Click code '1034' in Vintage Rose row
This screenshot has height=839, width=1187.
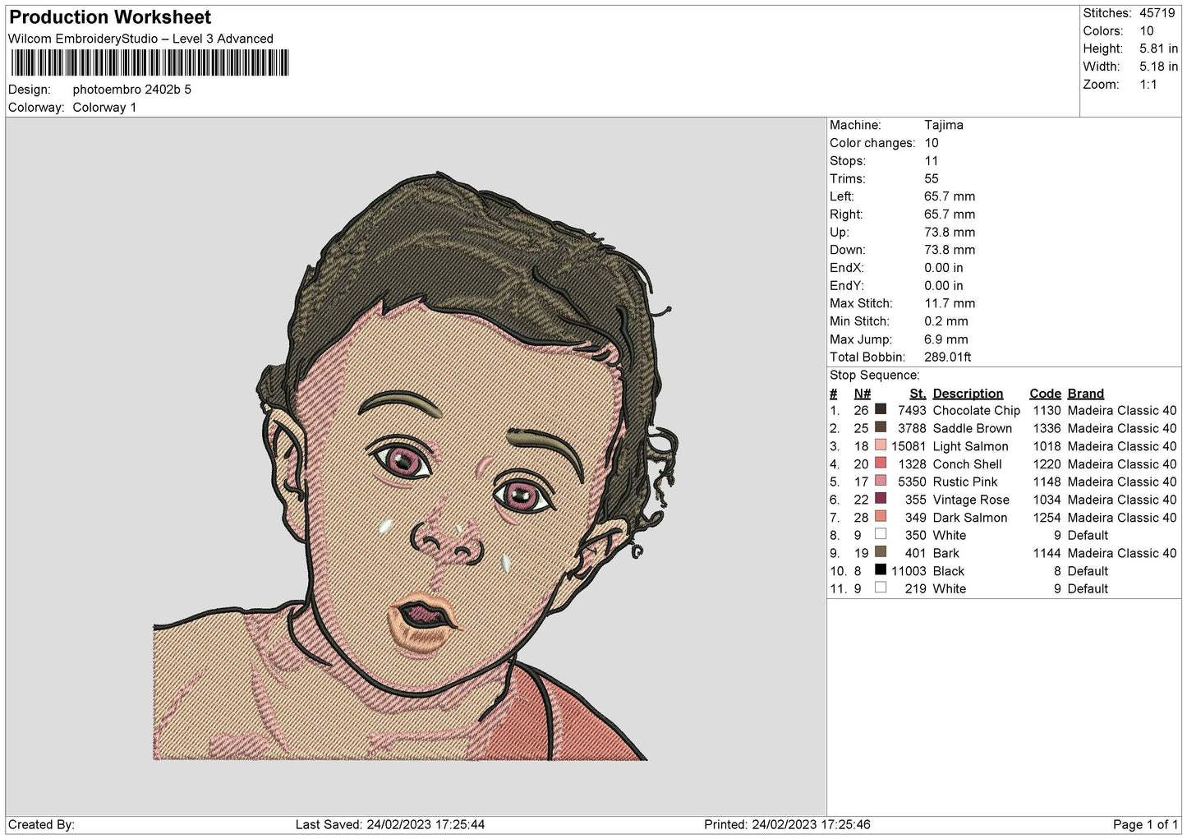click(1047, 500)
